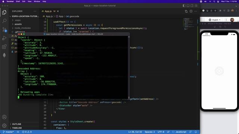Open the View menu

[x=30, y=1]
